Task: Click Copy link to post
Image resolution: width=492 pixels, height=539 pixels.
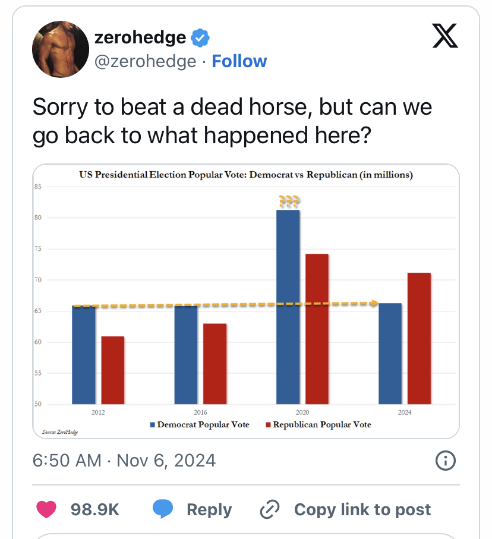Action: 362,509
